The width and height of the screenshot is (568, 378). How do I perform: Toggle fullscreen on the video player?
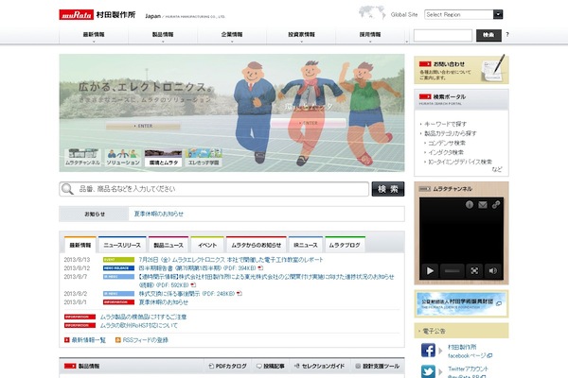[474, 270]
